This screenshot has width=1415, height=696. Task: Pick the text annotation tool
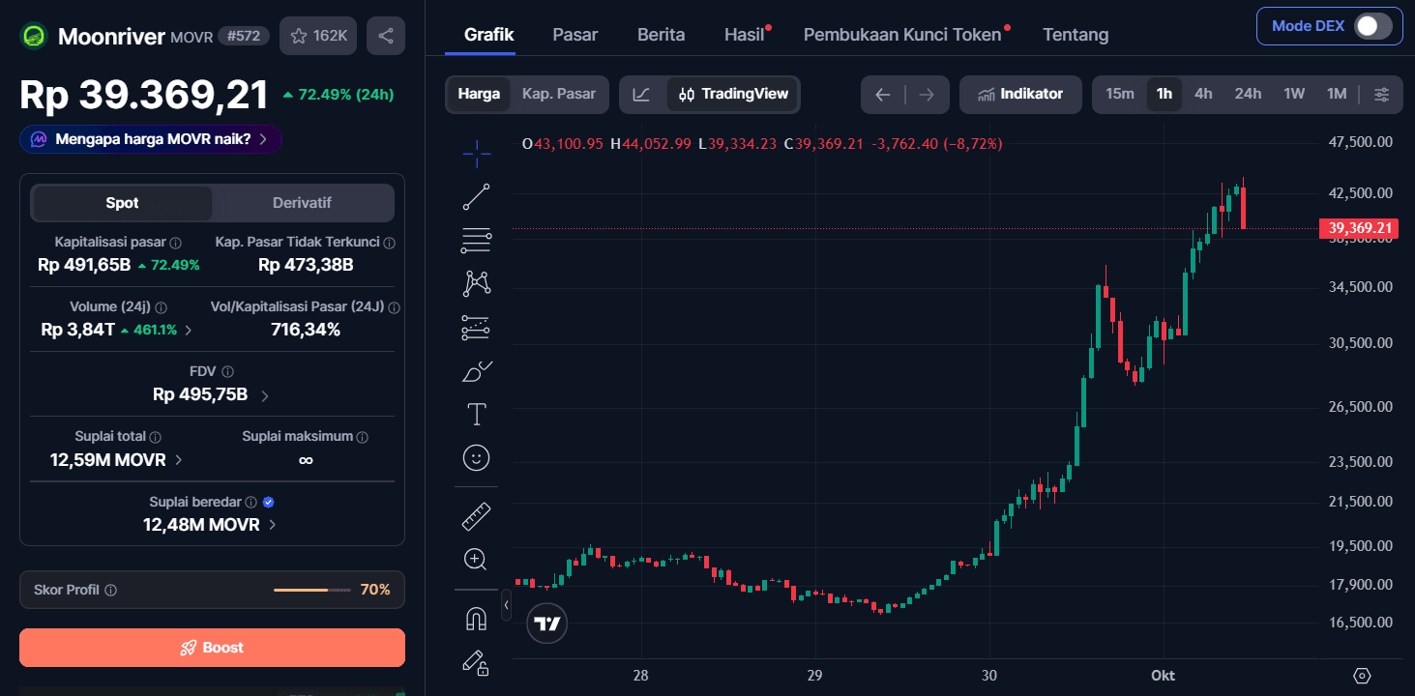(477, 415)
